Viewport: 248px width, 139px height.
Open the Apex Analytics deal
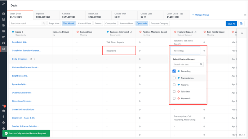[x=19, y=84]
